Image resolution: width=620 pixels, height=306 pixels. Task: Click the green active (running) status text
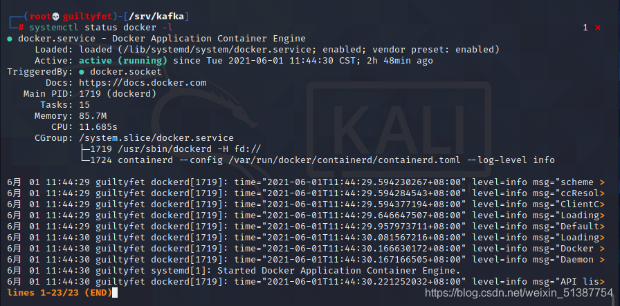[x=122, y=61]
